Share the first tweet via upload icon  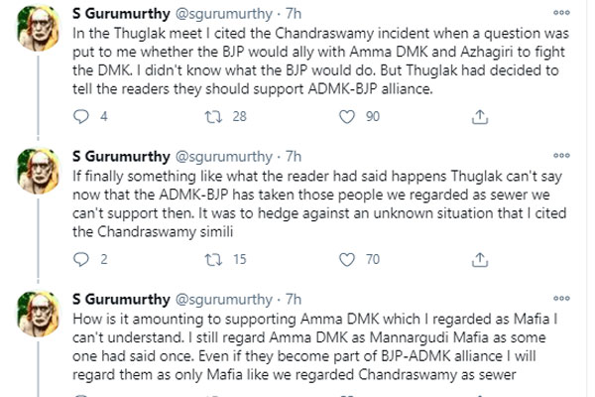pos(480,117)
